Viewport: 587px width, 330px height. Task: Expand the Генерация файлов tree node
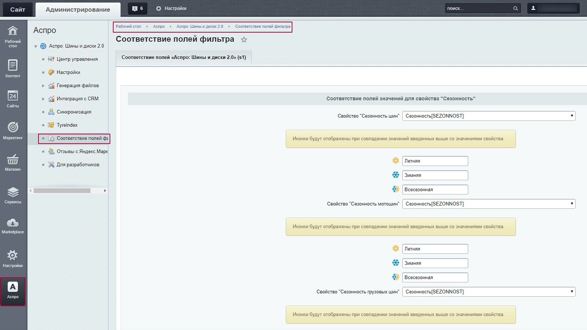click(43, 86)
